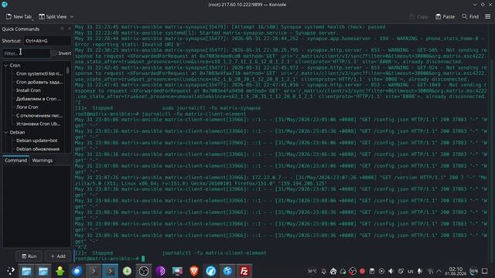The width and height of the screenshot is (495, 278).
Task: Open OBS Studio from the taskbar
Action: (144, 271)
